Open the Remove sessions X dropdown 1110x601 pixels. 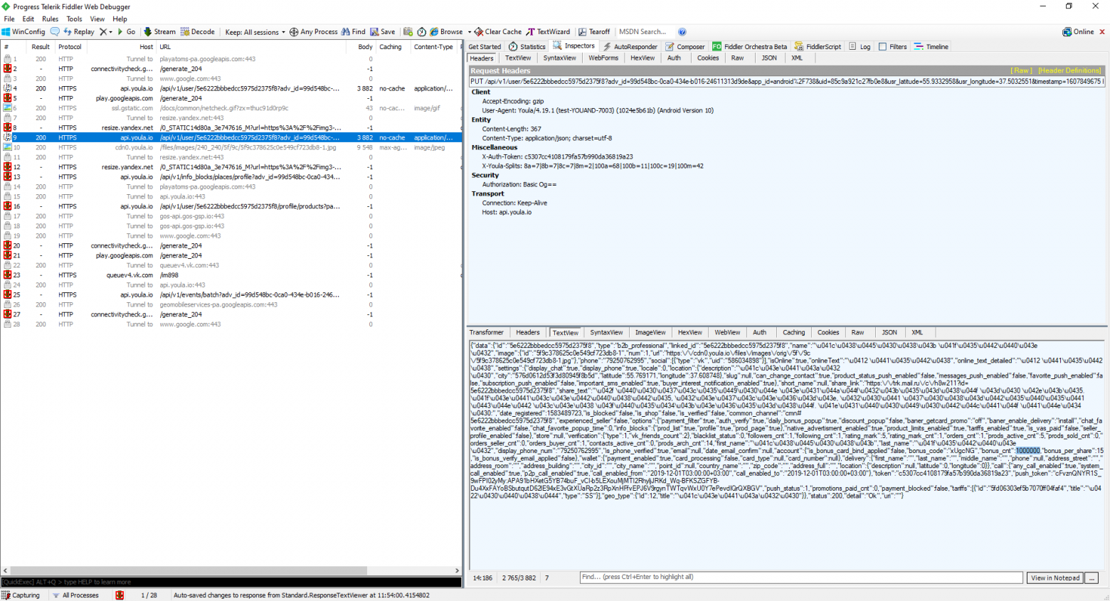pos(106,32)
